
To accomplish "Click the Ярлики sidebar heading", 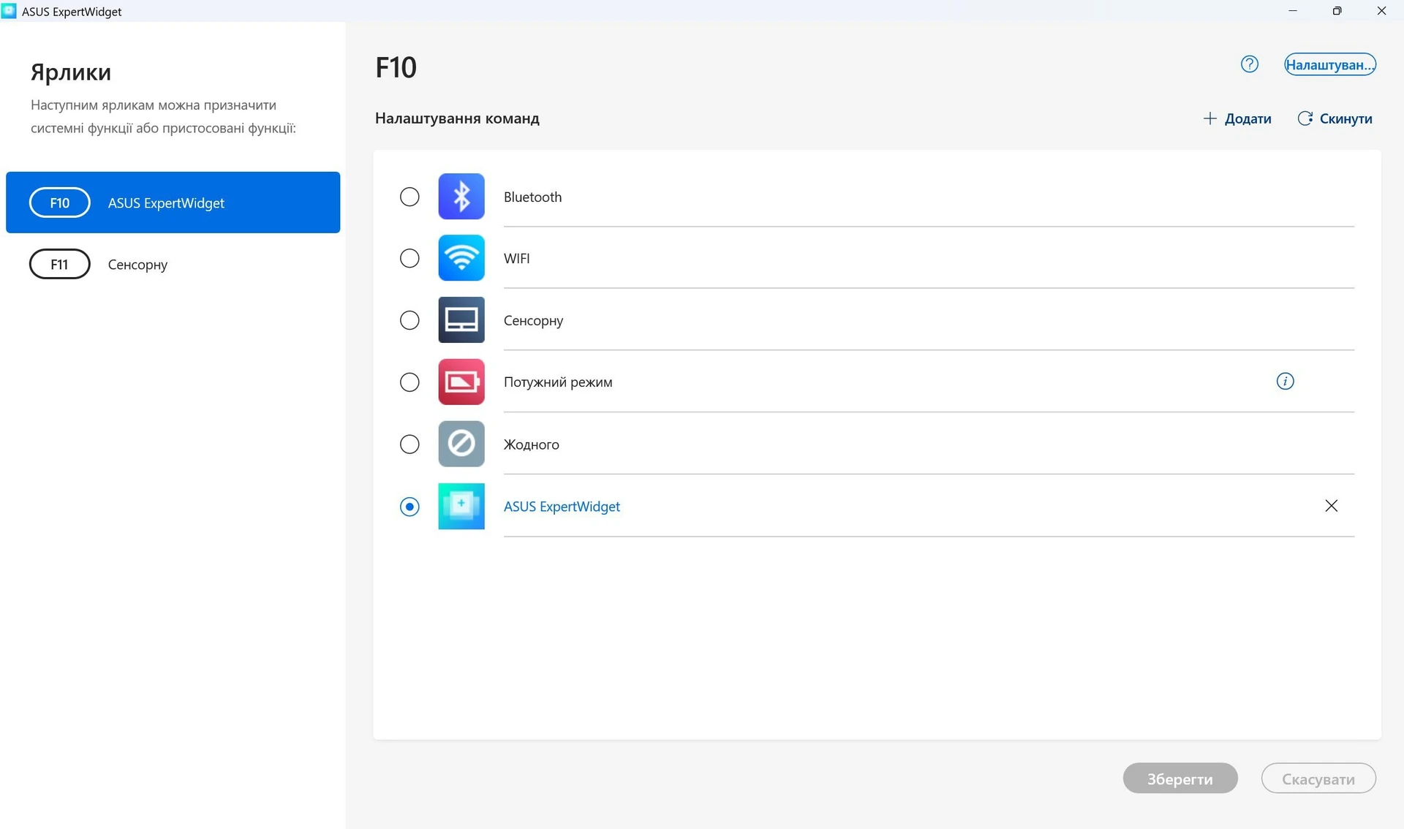I will pyautogui.click(x=71, y=72).
